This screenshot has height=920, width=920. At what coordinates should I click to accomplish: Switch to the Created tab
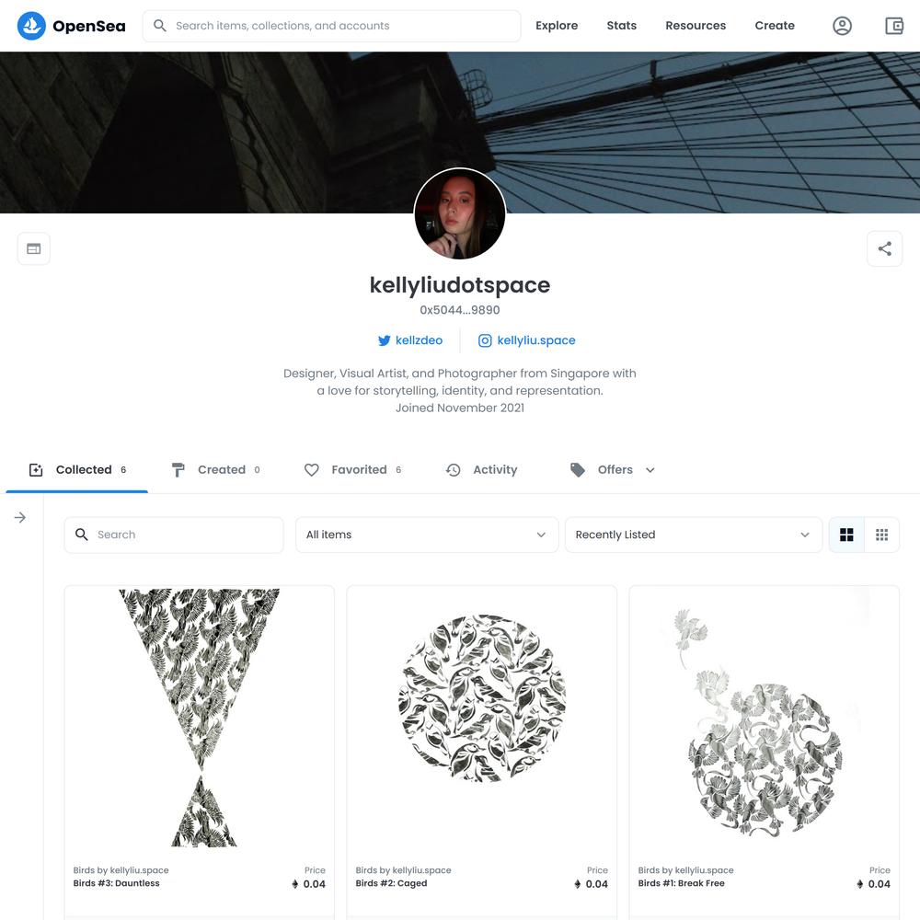pos(216,470)
